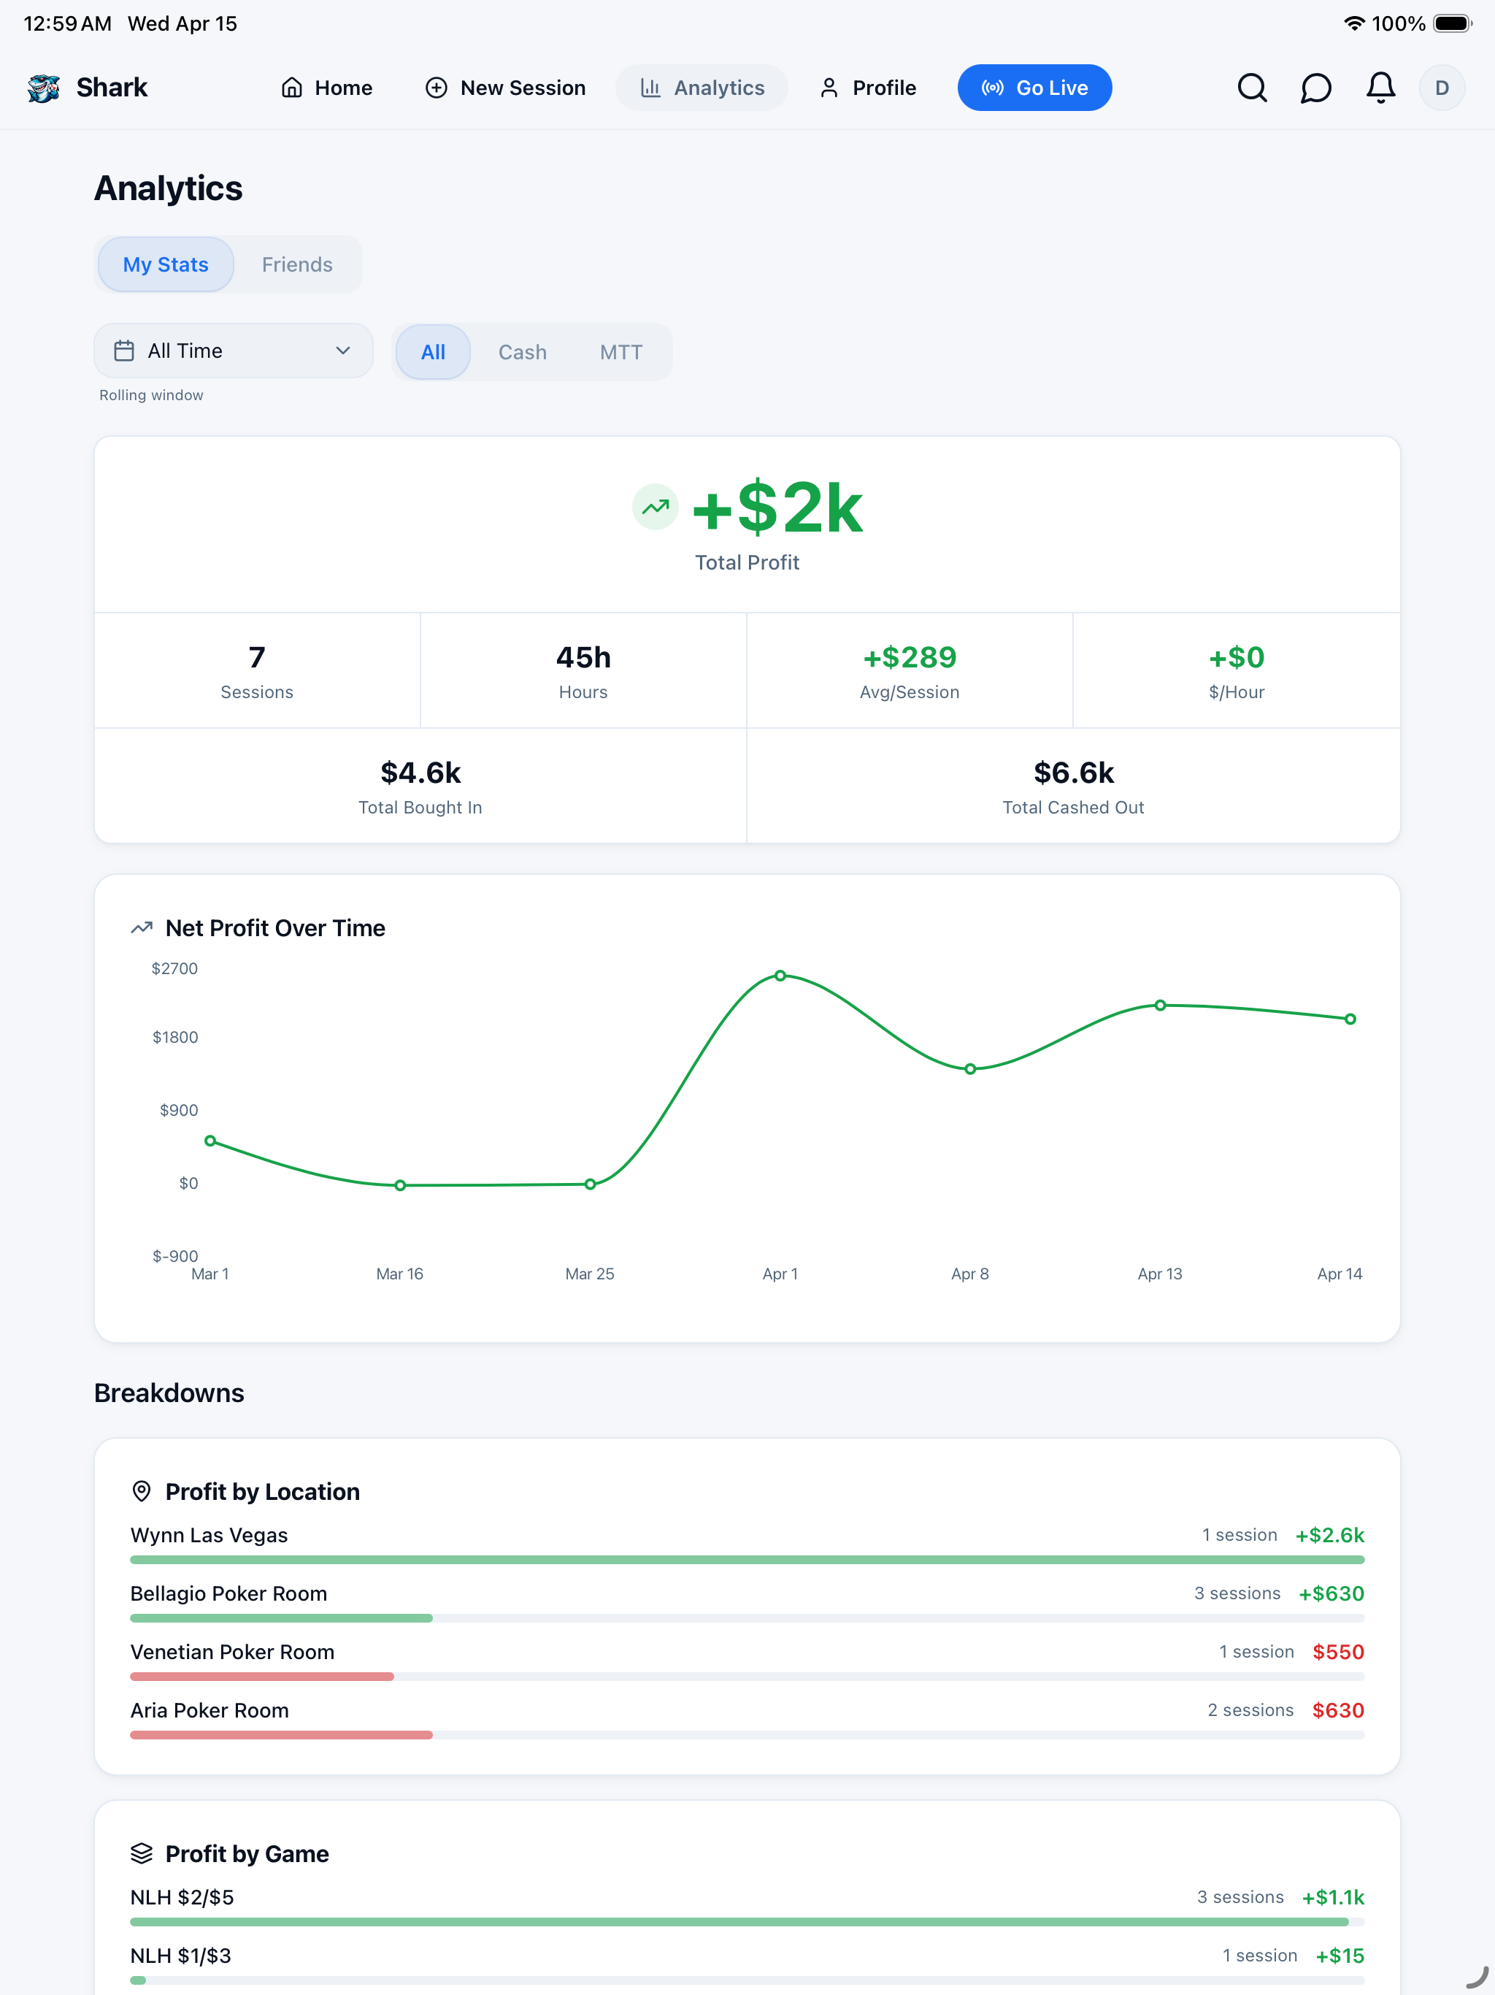Click the Apr 14 chart data point
1495x1995 pixels.
(x=1350, y=1019)
